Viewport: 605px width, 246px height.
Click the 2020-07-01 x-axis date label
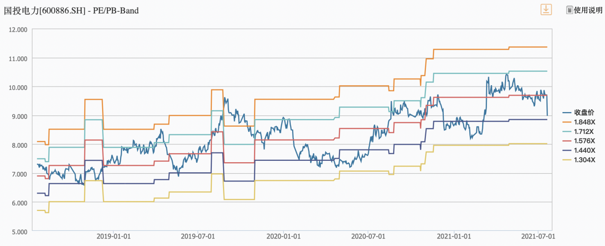pyautogui.click(x=367, y=236)
